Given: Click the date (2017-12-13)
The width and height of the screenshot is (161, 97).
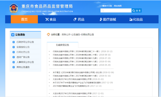Looking at the screenshot, I should 96,86.
